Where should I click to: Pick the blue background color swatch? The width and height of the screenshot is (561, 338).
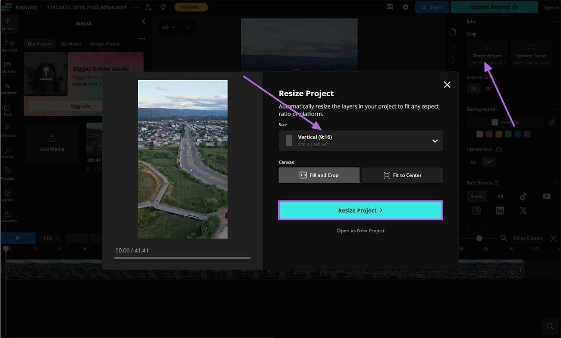(518, 135)
